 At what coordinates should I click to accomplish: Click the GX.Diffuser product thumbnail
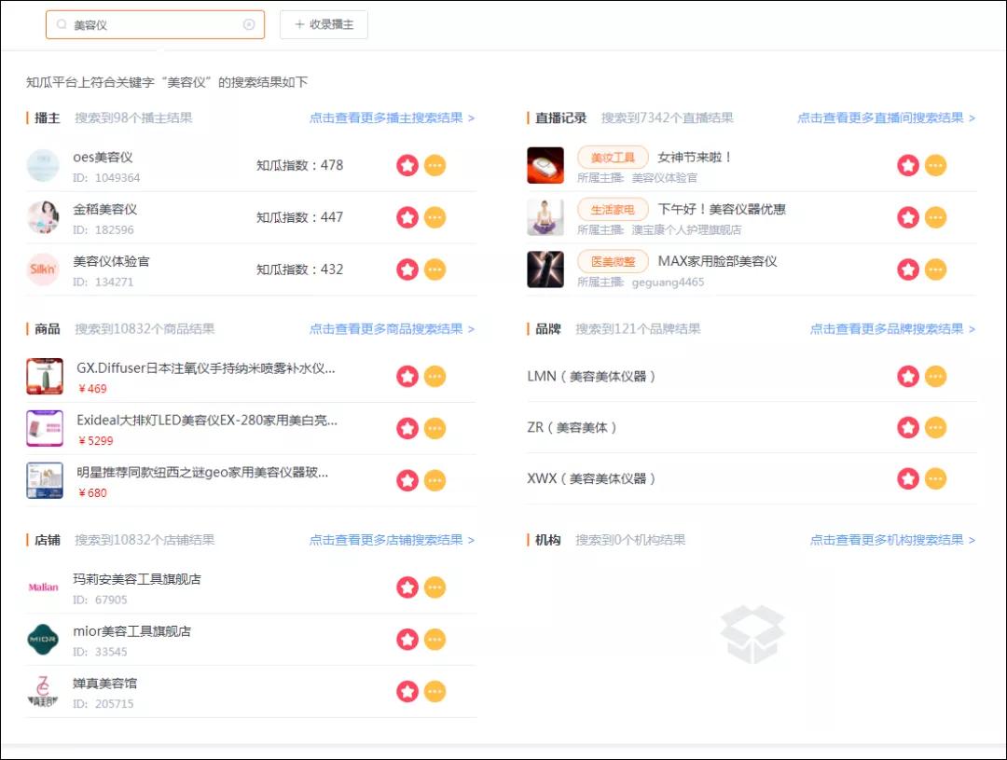click(43, 377)
